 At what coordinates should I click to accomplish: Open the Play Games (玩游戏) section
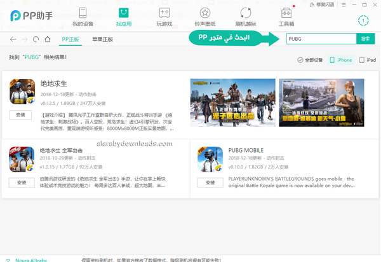pos(164,17)
